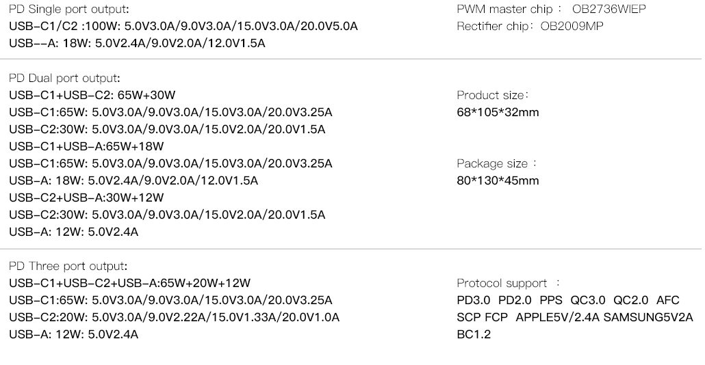Select the PD3.0 protocol text
Viewport: 705px width, 365px height.
pos(474,300)
